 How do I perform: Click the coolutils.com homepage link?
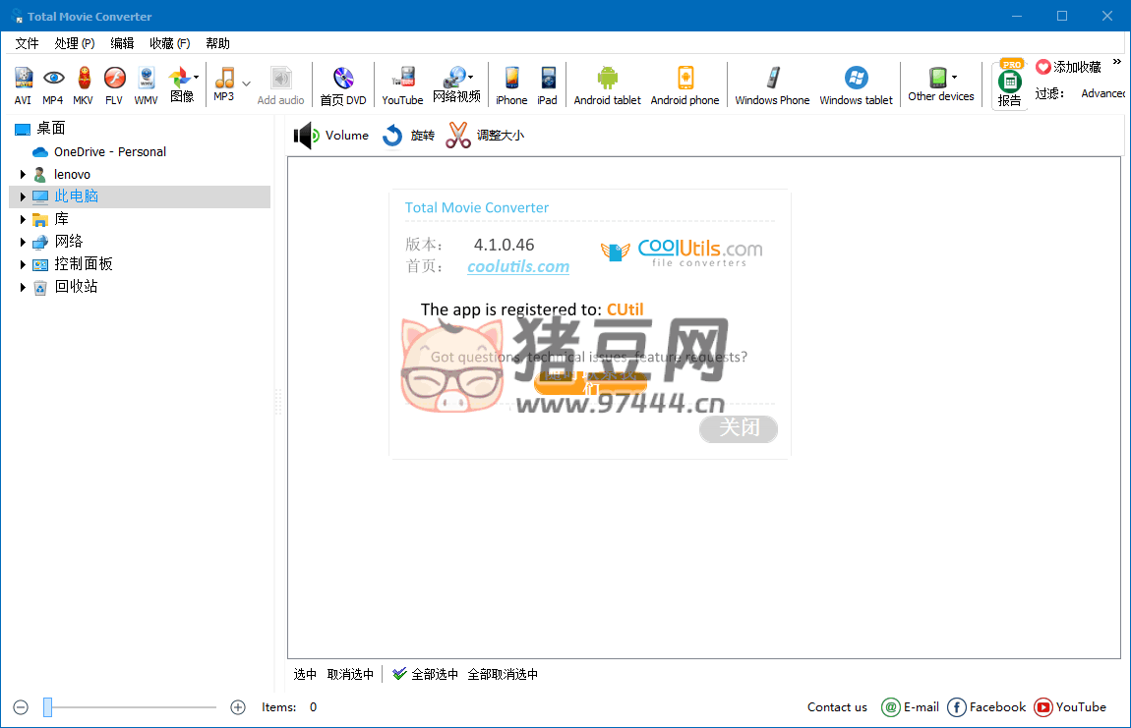click(x=518, y=266)
